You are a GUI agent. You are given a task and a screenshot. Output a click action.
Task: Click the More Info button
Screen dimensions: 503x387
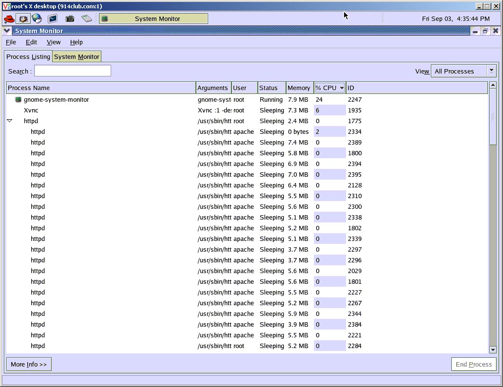[x=29, y=364]
